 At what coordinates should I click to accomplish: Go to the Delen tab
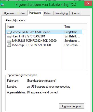coord(48,13)
